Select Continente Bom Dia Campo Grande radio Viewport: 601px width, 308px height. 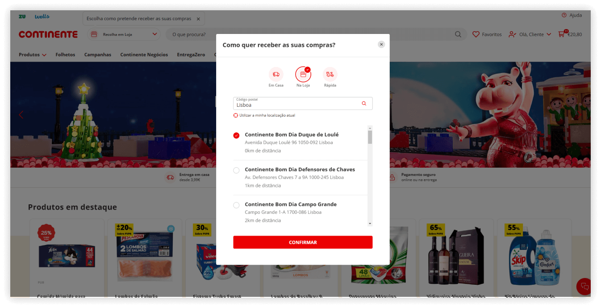pos(236,205)
